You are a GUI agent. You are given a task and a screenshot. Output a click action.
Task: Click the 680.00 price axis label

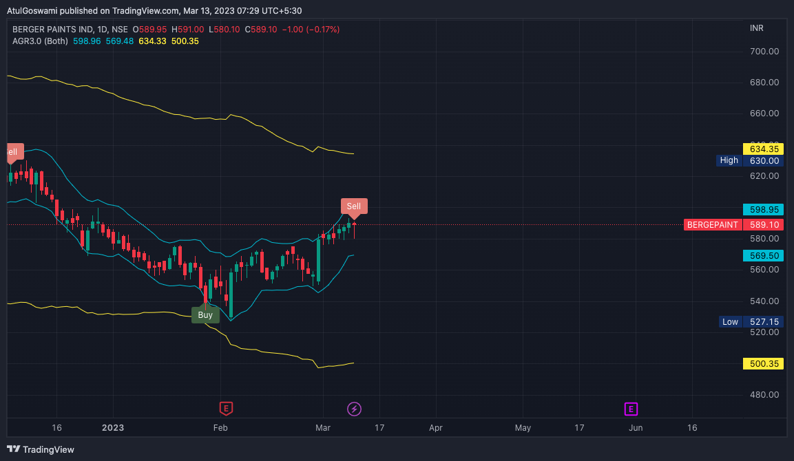click(764, 83)
